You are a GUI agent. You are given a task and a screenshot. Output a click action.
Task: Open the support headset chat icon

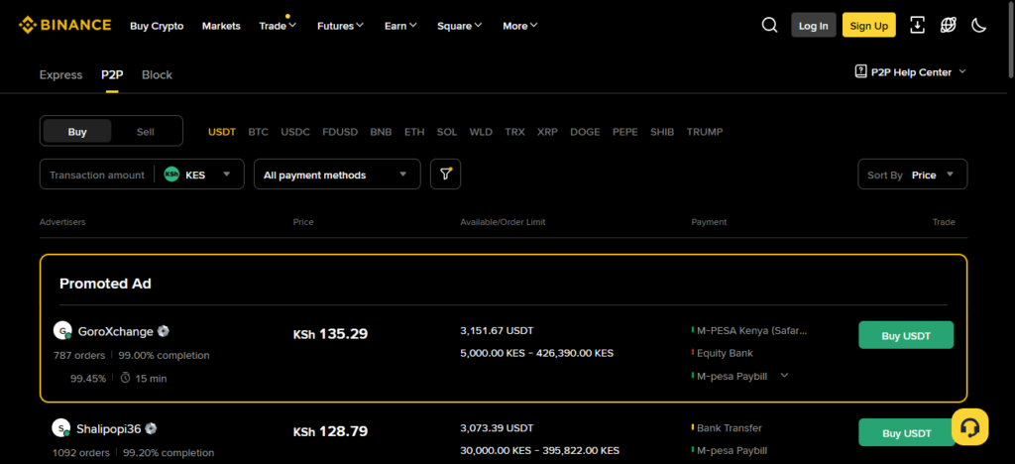click(x=969, y=427)
